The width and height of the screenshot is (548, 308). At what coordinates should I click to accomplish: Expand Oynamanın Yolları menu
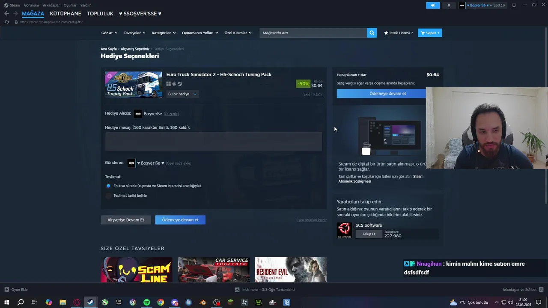pyautogui.click(x=200, y=33)
